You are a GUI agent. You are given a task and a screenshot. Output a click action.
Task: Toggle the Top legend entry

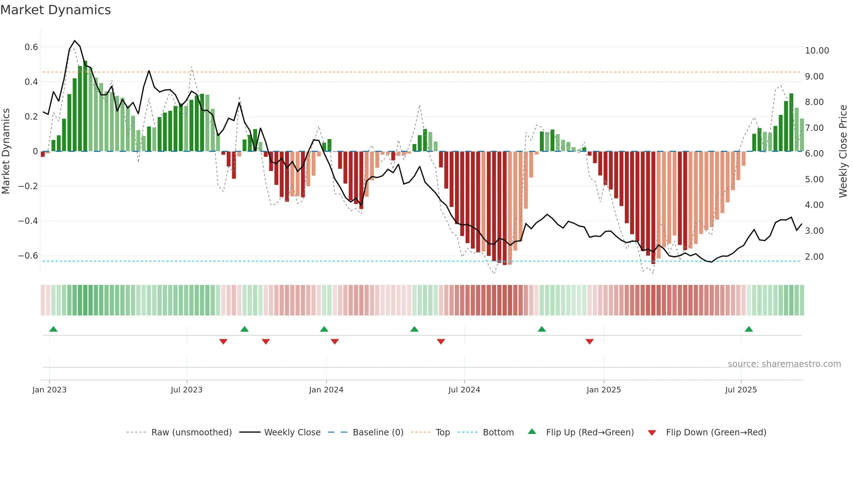tap(430, 432)
